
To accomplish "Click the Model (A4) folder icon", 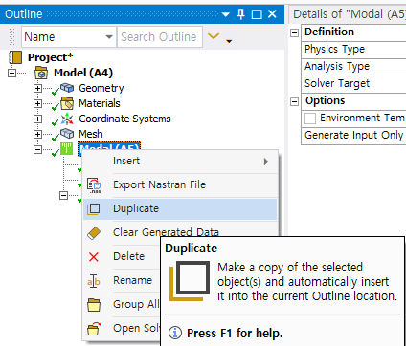I will coord(41,73).
